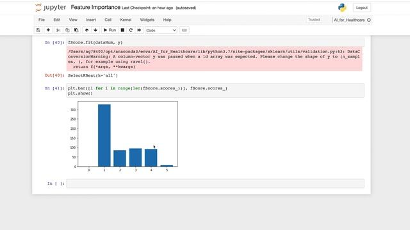Open the Widgets menu
Image resolution: width=410 pixels, height=230 pixels.
(147, 20)
